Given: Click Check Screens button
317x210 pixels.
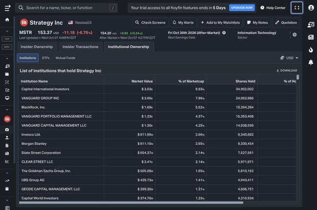Looking at the screenshot, I should (x=150, y=23).
